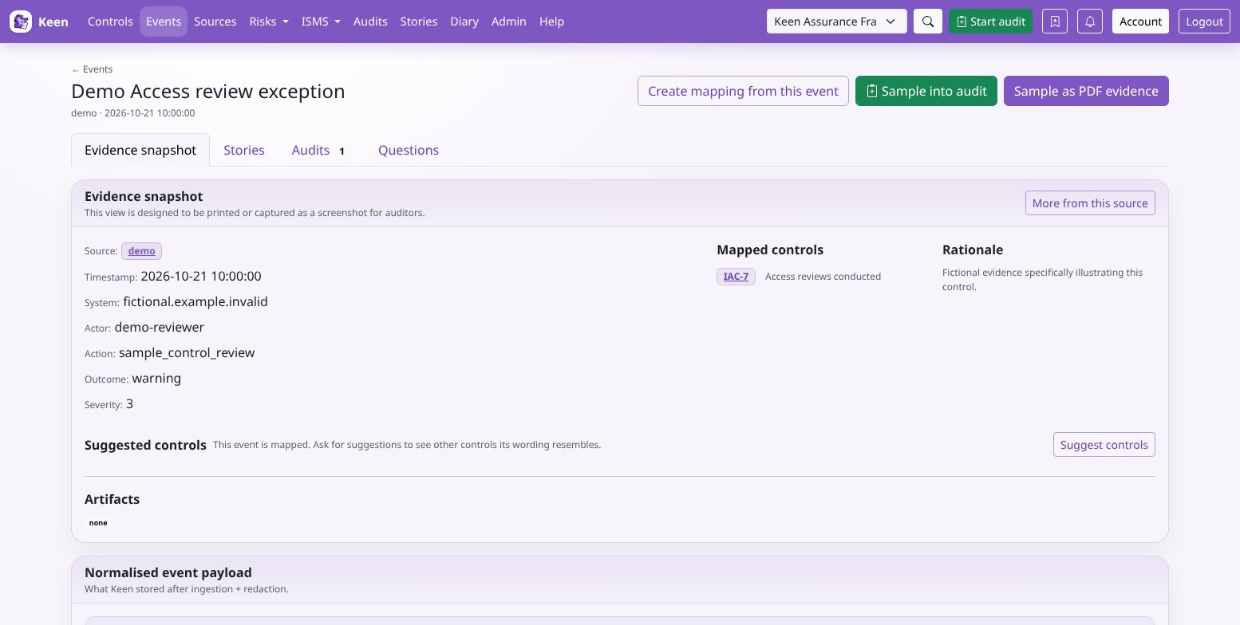Click the Start audit button
The height and width of the screenshot is (625, 1240).
(990, 22)
